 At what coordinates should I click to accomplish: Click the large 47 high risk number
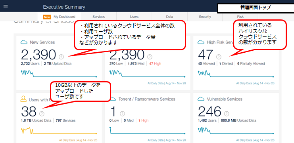[x=206, y=55]
